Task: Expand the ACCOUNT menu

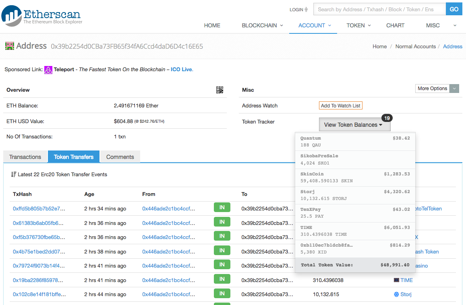Action: pyautogui.click(x=315, y=25)
